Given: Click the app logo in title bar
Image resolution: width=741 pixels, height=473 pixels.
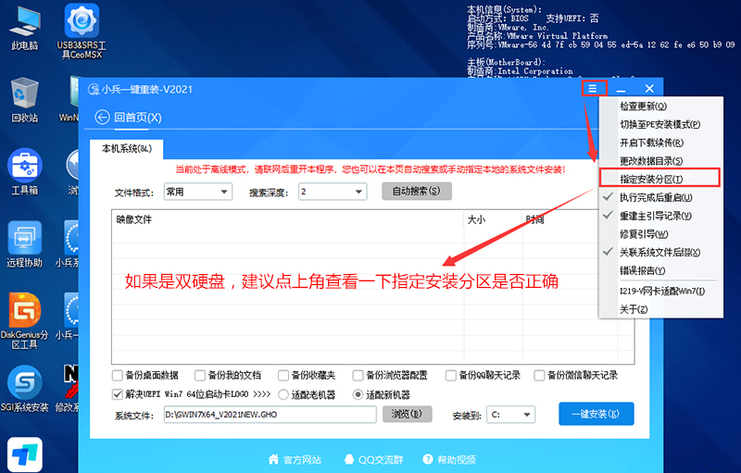Looking at the screenshot, I should coord(94,89).
